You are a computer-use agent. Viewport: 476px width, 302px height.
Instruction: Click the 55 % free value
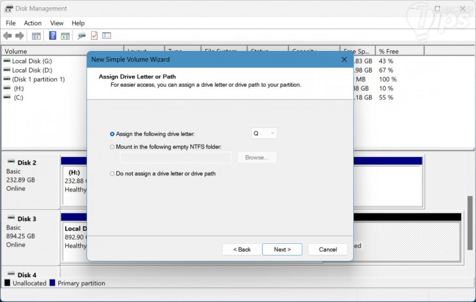pyautogui.click(x=386, y=97)
